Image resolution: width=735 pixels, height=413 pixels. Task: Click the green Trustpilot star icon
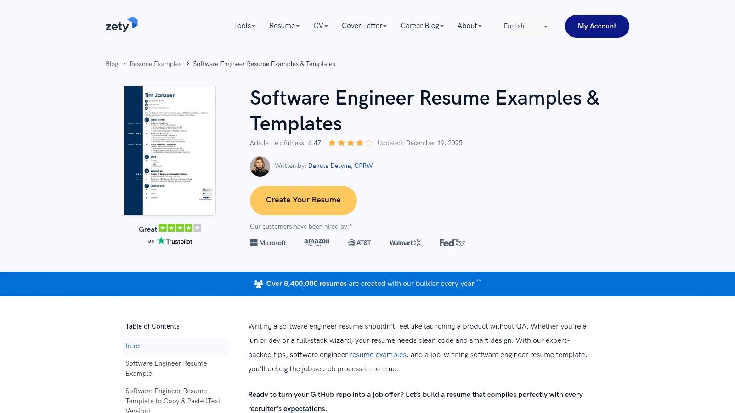162,240
